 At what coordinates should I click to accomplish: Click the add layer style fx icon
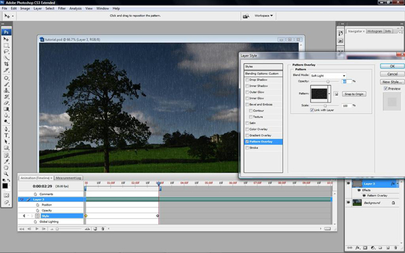point(358,247)
